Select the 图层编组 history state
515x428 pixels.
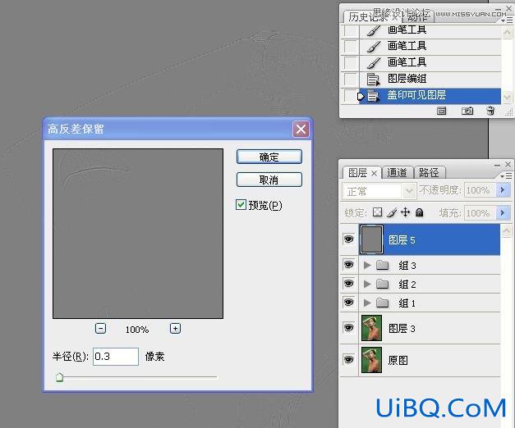(430, 79)
